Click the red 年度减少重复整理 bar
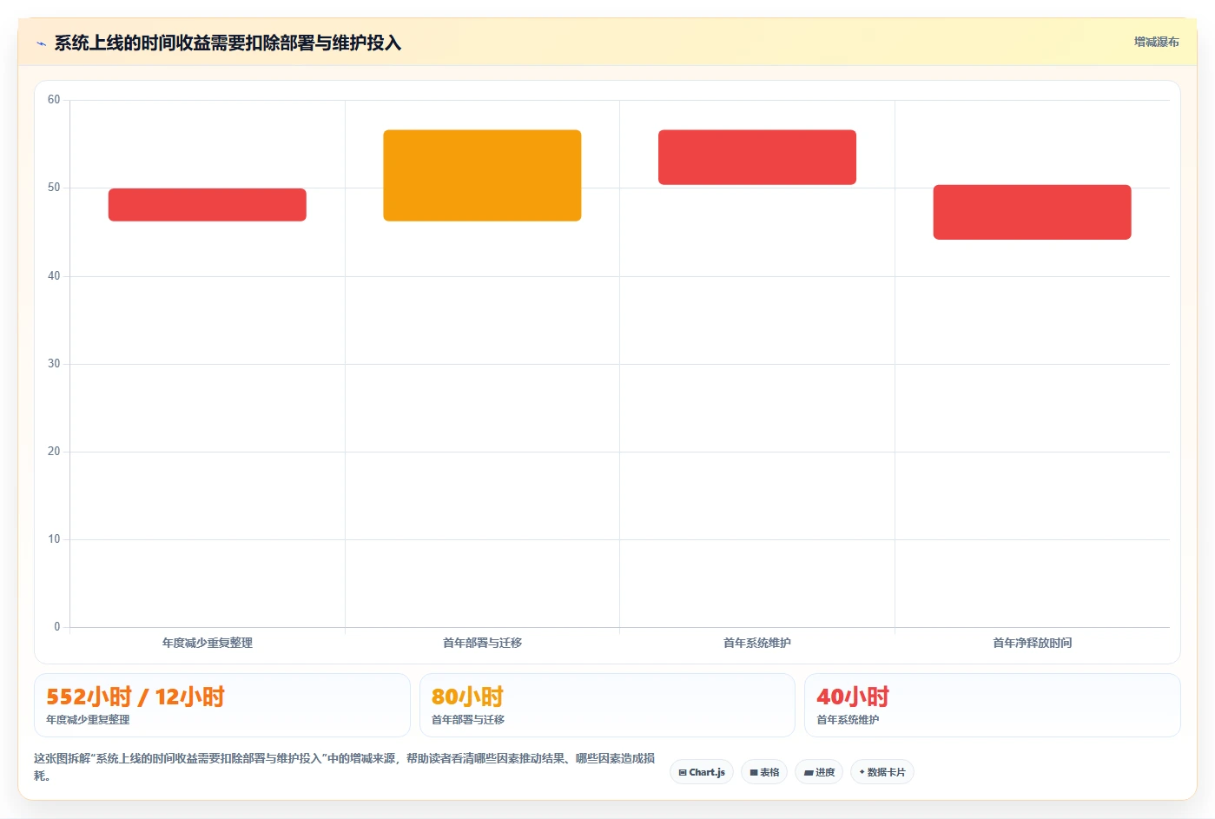 click(x=208, y=205)
